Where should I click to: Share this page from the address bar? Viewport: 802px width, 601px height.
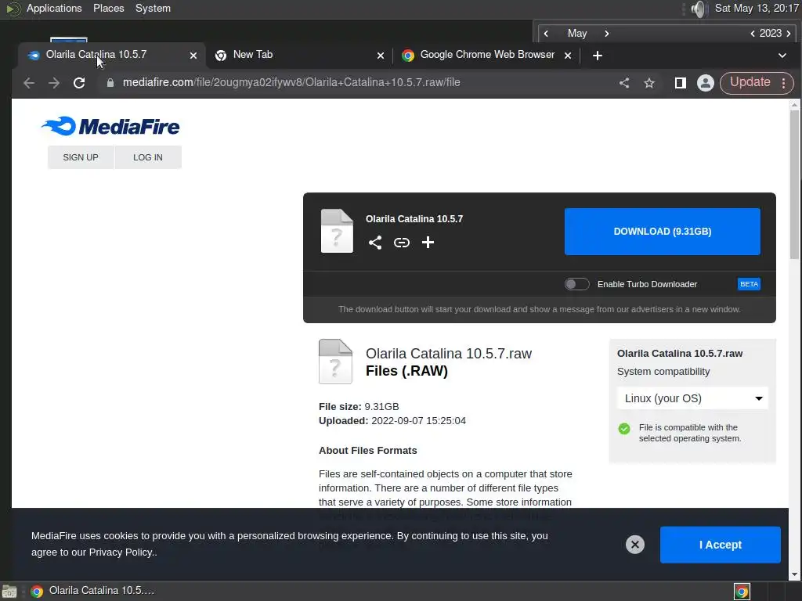click(x=624, y=83)
